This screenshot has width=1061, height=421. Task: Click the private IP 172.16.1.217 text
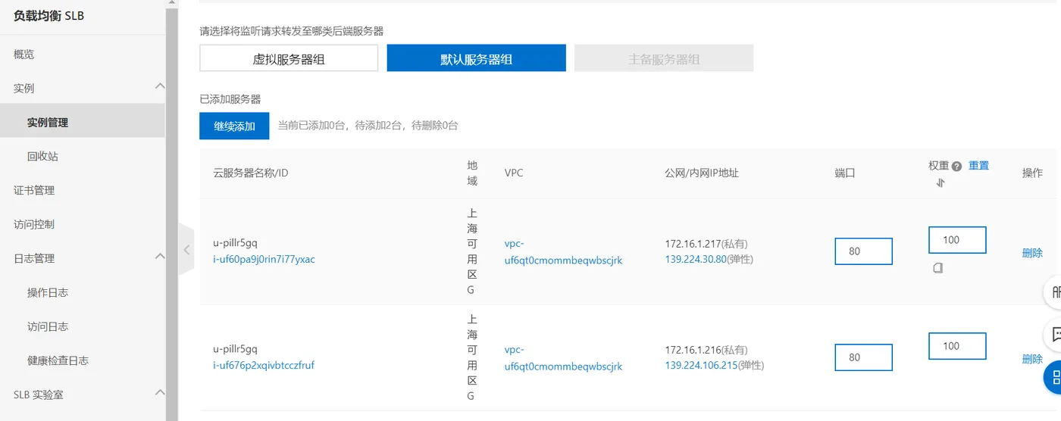pos(693,244)
